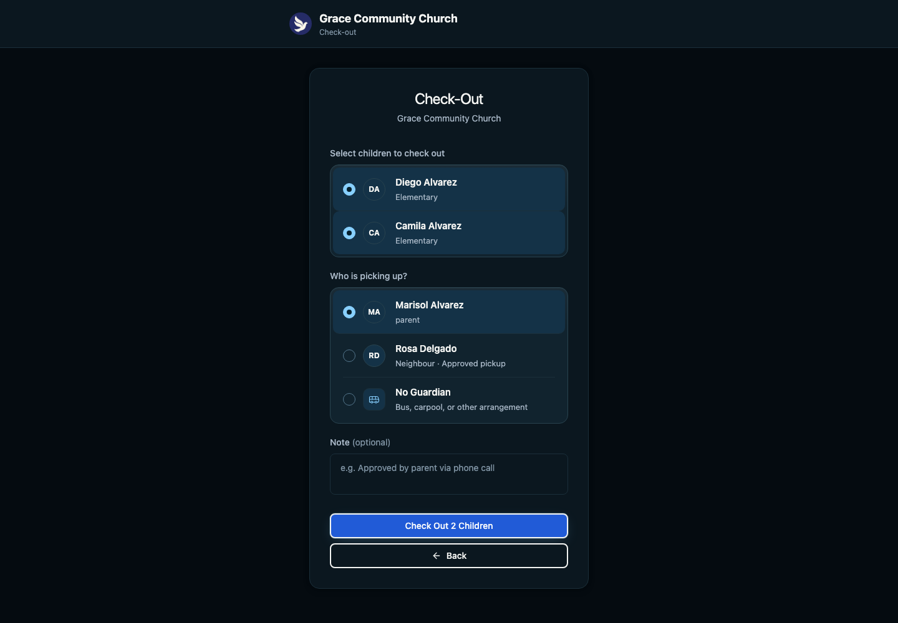Deselect Diego Alvarez radio indicator
The width and height of the screenshot is (898, 623).
pyautogui.click(x=349, y=189)
